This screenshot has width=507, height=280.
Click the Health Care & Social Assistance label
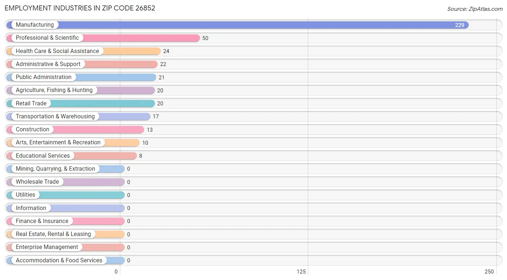[x=57, y=51]
